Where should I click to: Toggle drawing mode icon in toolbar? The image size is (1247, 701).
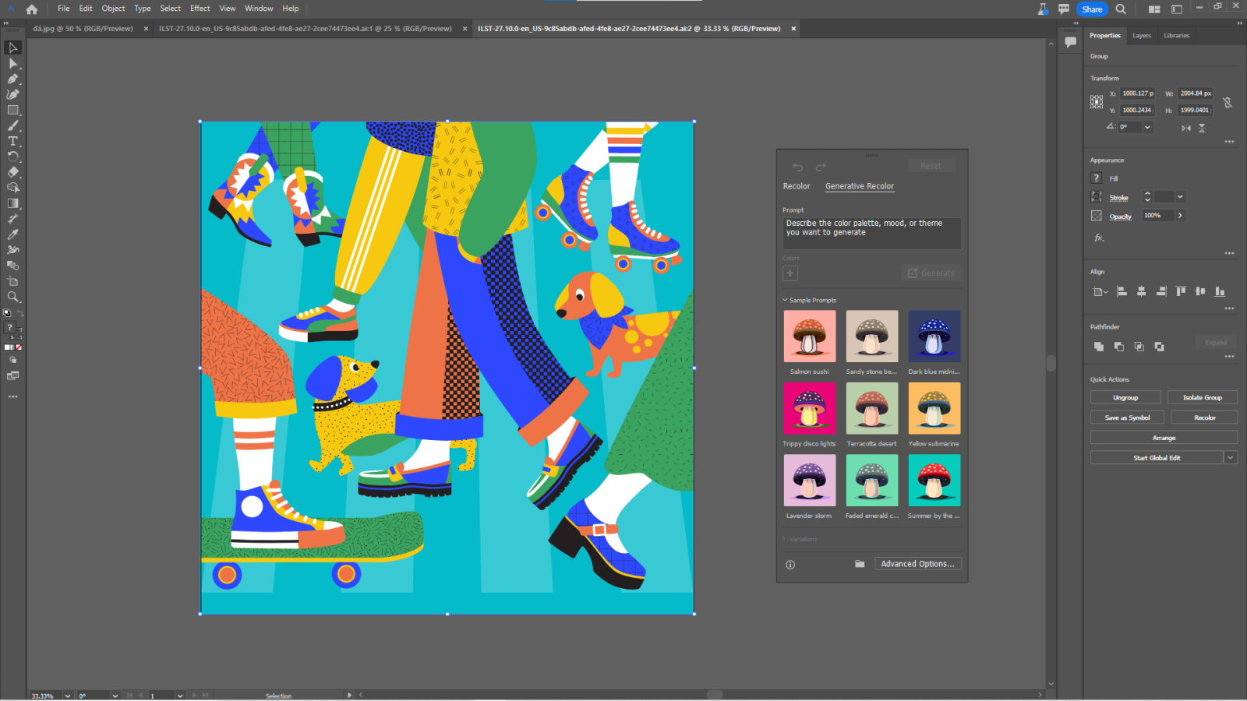coord(12,361)
